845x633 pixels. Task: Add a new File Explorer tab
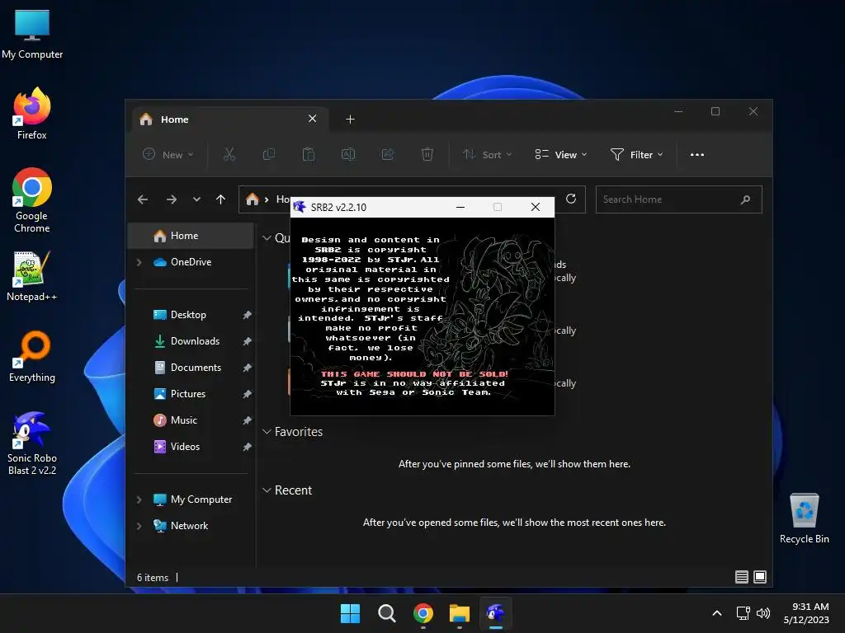point(350,119)
